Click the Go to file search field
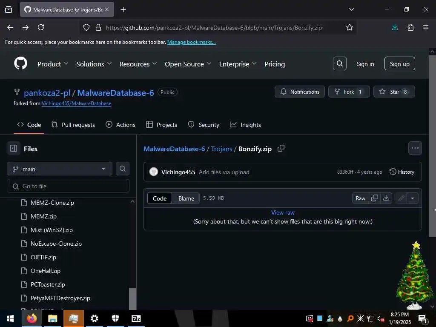This screenshot has height=327, width=436. point(68,186)
